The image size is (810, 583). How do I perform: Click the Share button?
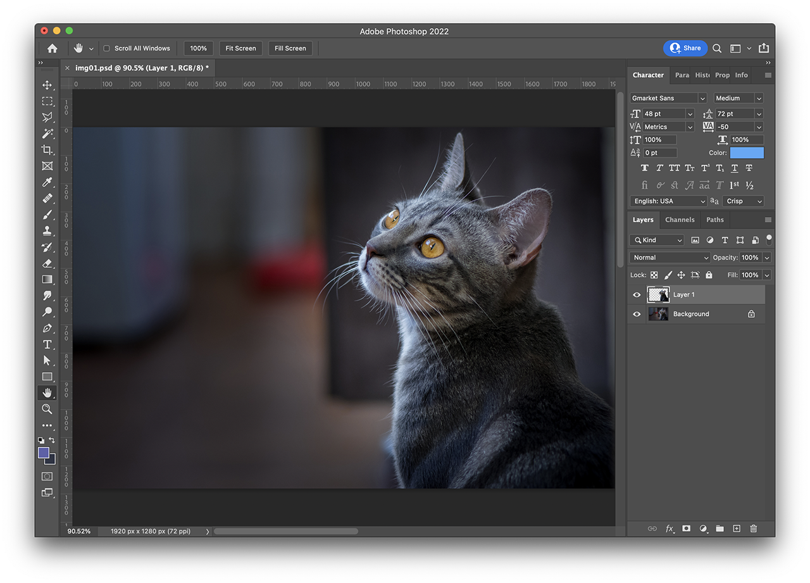pos(685,48)
